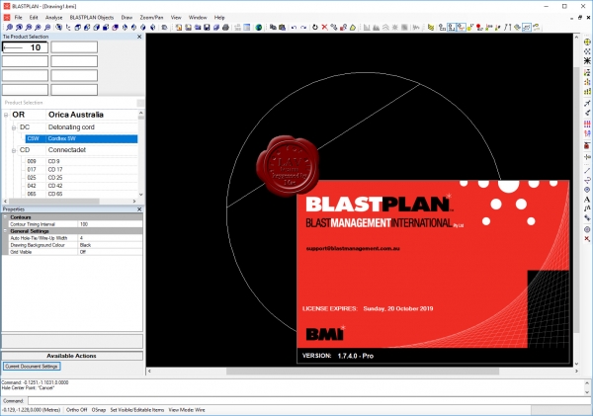Collapse the Contours properties section

point(6,217)
